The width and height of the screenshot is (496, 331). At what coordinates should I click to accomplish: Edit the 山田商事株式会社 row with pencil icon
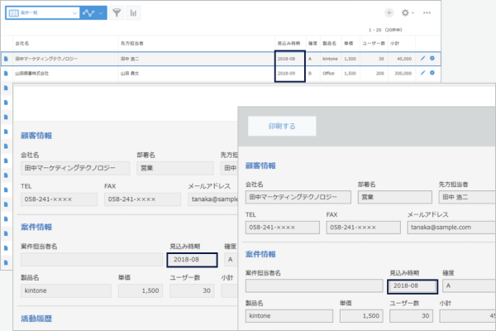[x=422, y=73]
